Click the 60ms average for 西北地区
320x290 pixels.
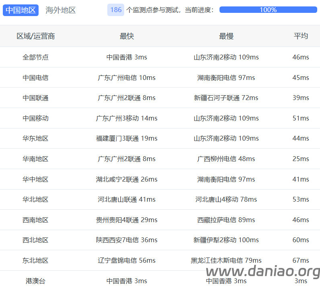(x=301, y=240)
